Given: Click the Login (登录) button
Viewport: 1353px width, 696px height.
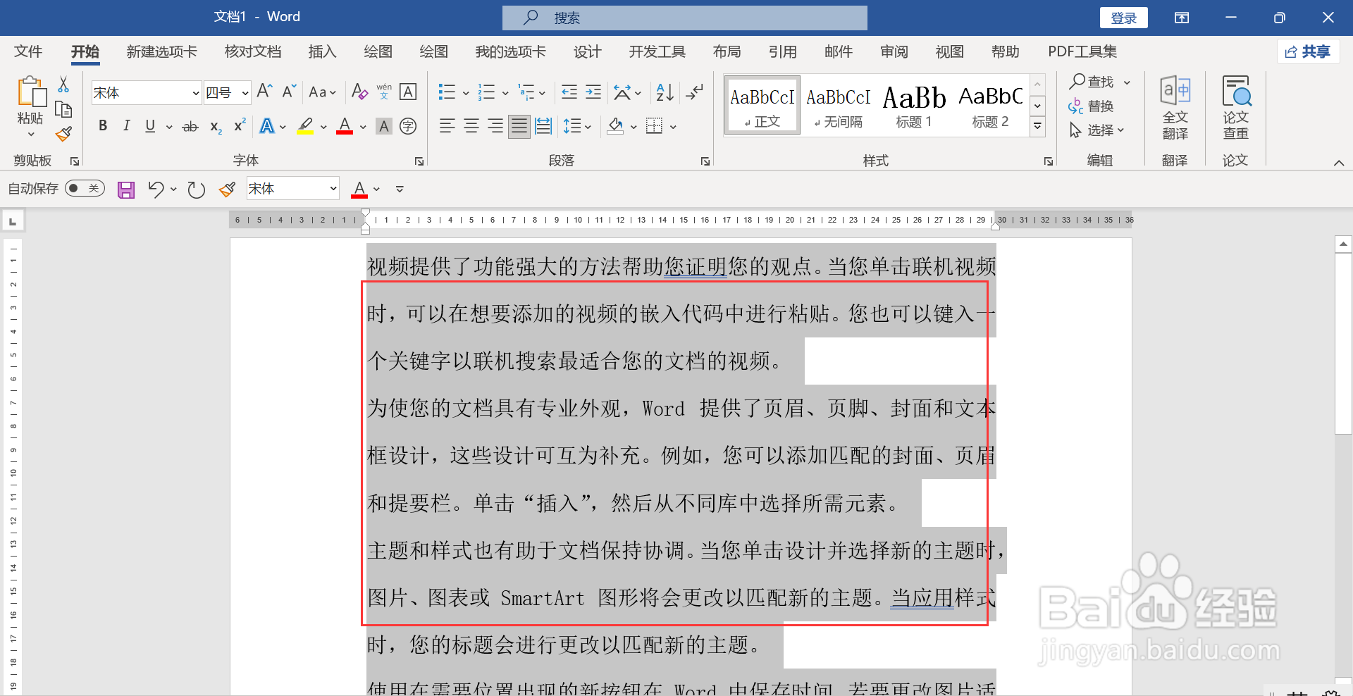Looking at the screenshot, I should [1123, 18].
